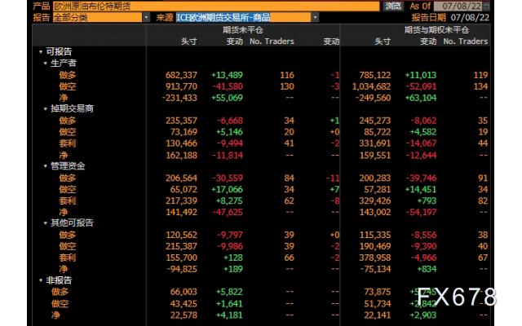This screenshot has height=326, width=522.
Task: Click the change value -14,067
Action: click(x=421, y=143)
